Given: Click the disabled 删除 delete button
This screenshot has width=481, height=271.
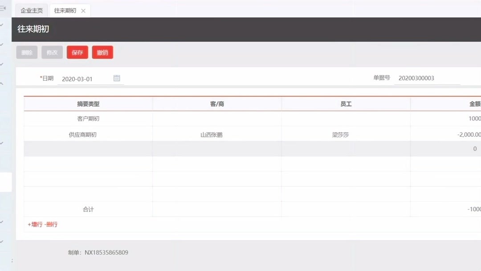Looking at the screenshot, I should 27,52.
